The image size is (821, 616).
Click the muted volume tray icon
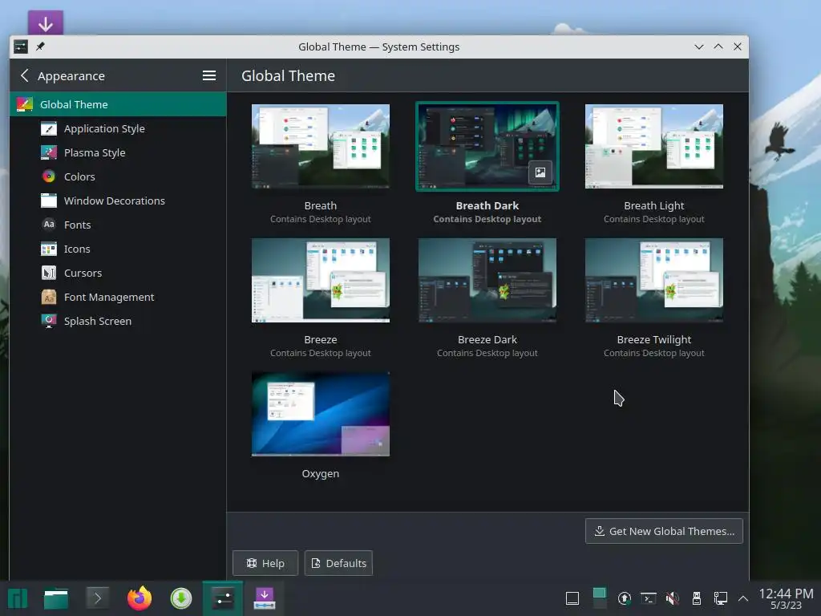[x=673, y=598]
